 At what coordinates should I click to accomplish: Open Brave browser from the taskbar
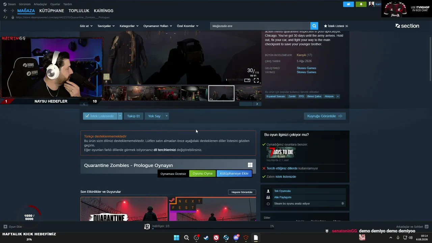246,238
